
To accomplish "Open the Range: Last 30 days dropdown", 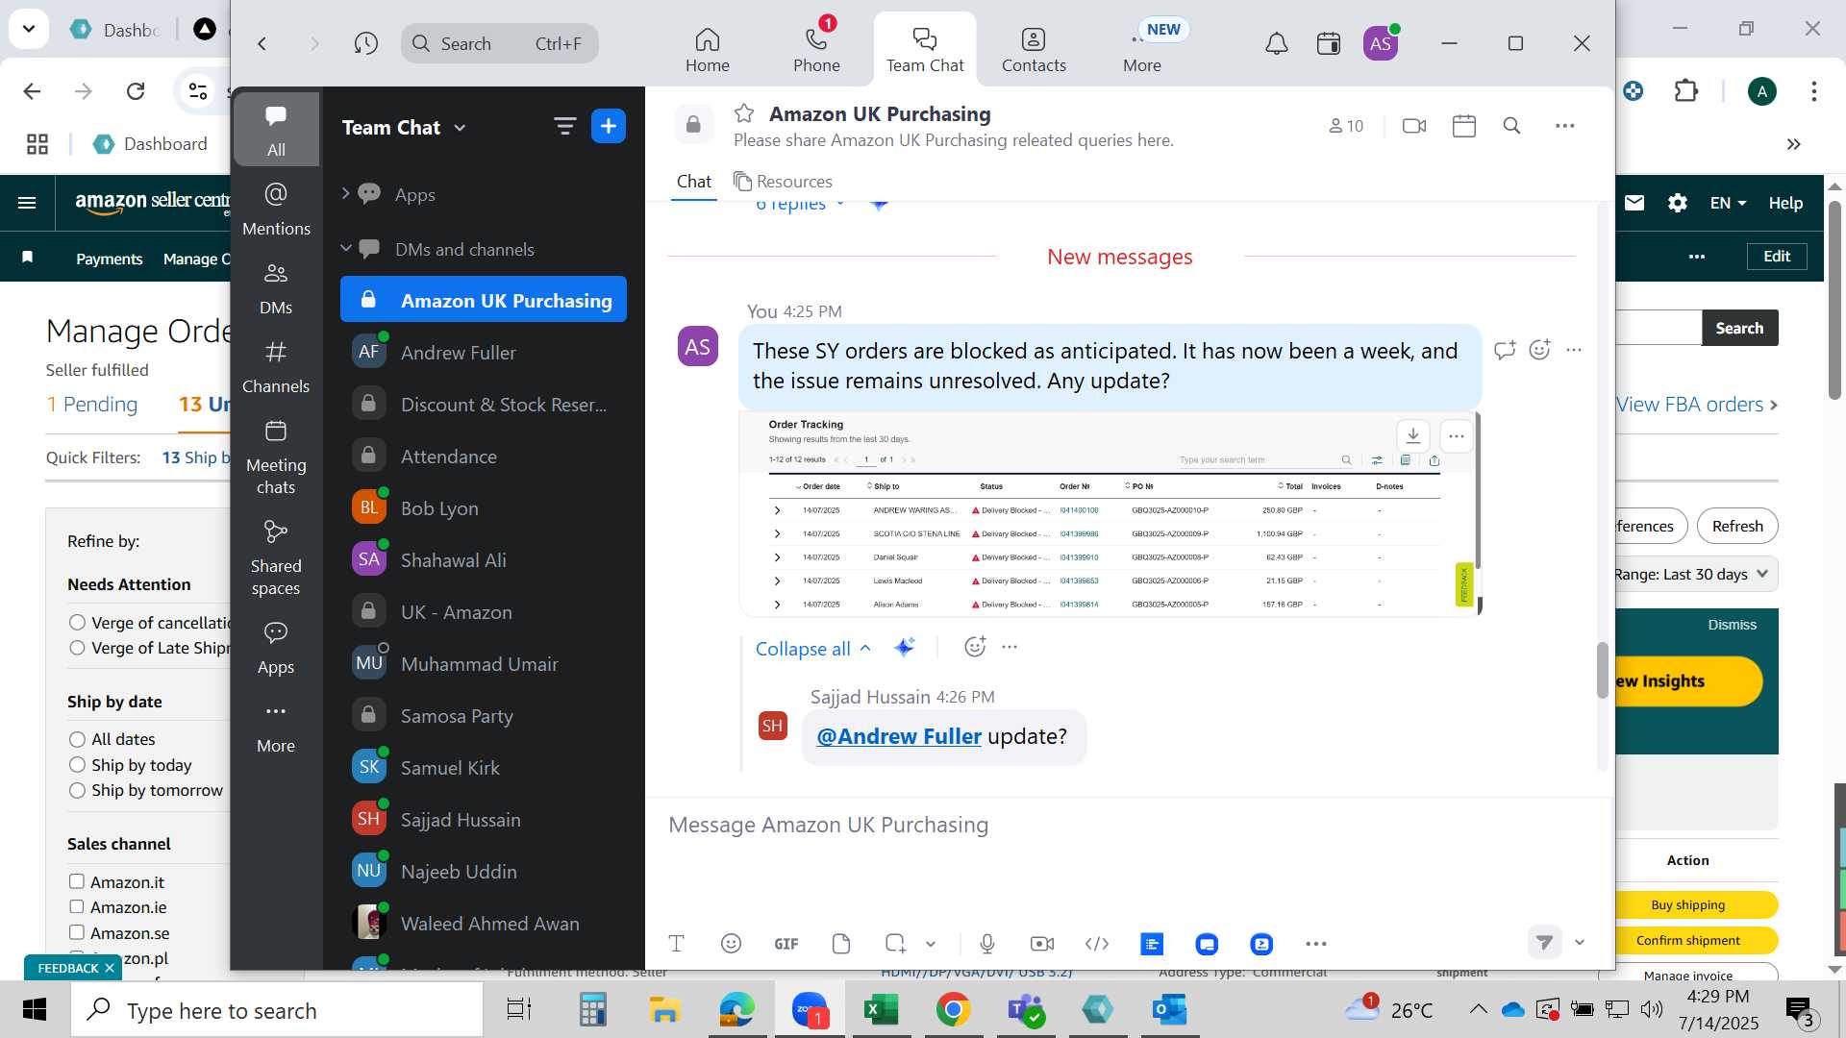I will pyautogui.click(x=1695, y=574).
